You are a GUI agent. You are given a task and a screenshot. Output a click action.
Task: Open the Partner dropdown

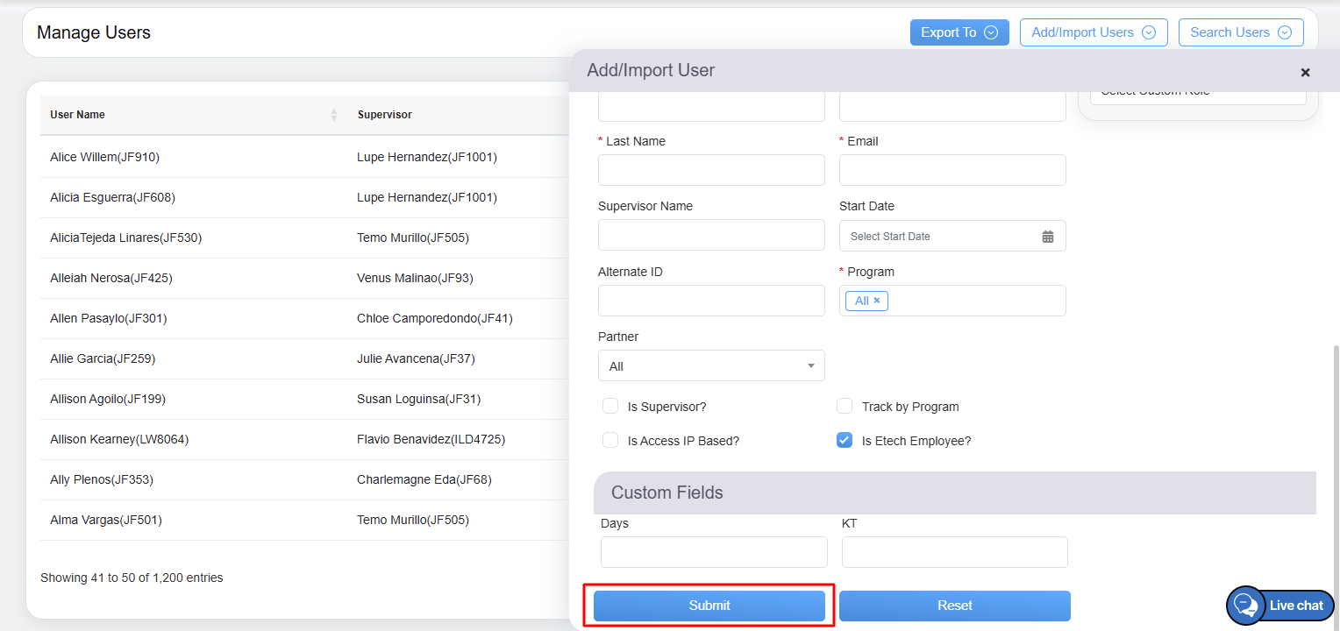711,366
